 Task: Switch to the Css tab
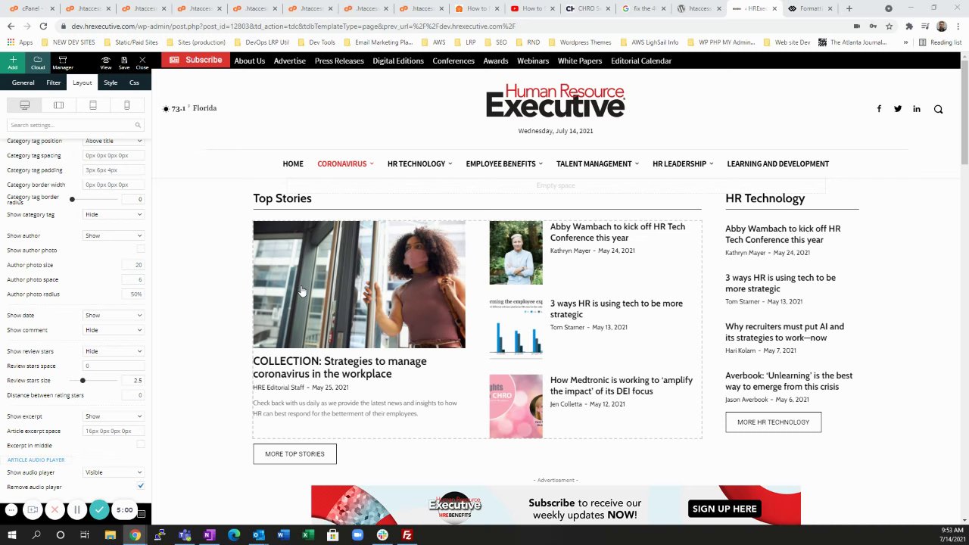(134, 83)
